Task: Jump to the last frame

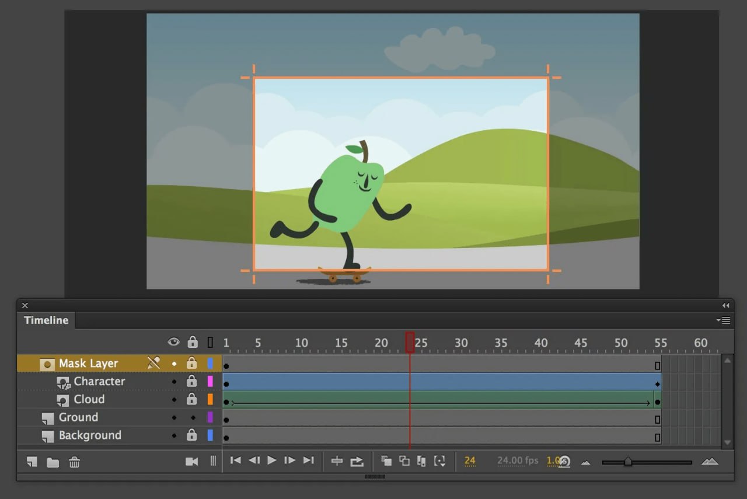Action: (308, 460)
